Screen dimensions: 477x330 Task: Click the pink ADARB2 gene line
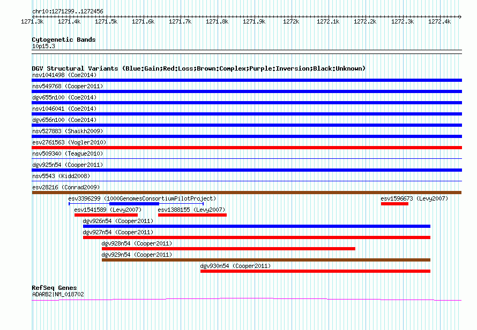247,300
